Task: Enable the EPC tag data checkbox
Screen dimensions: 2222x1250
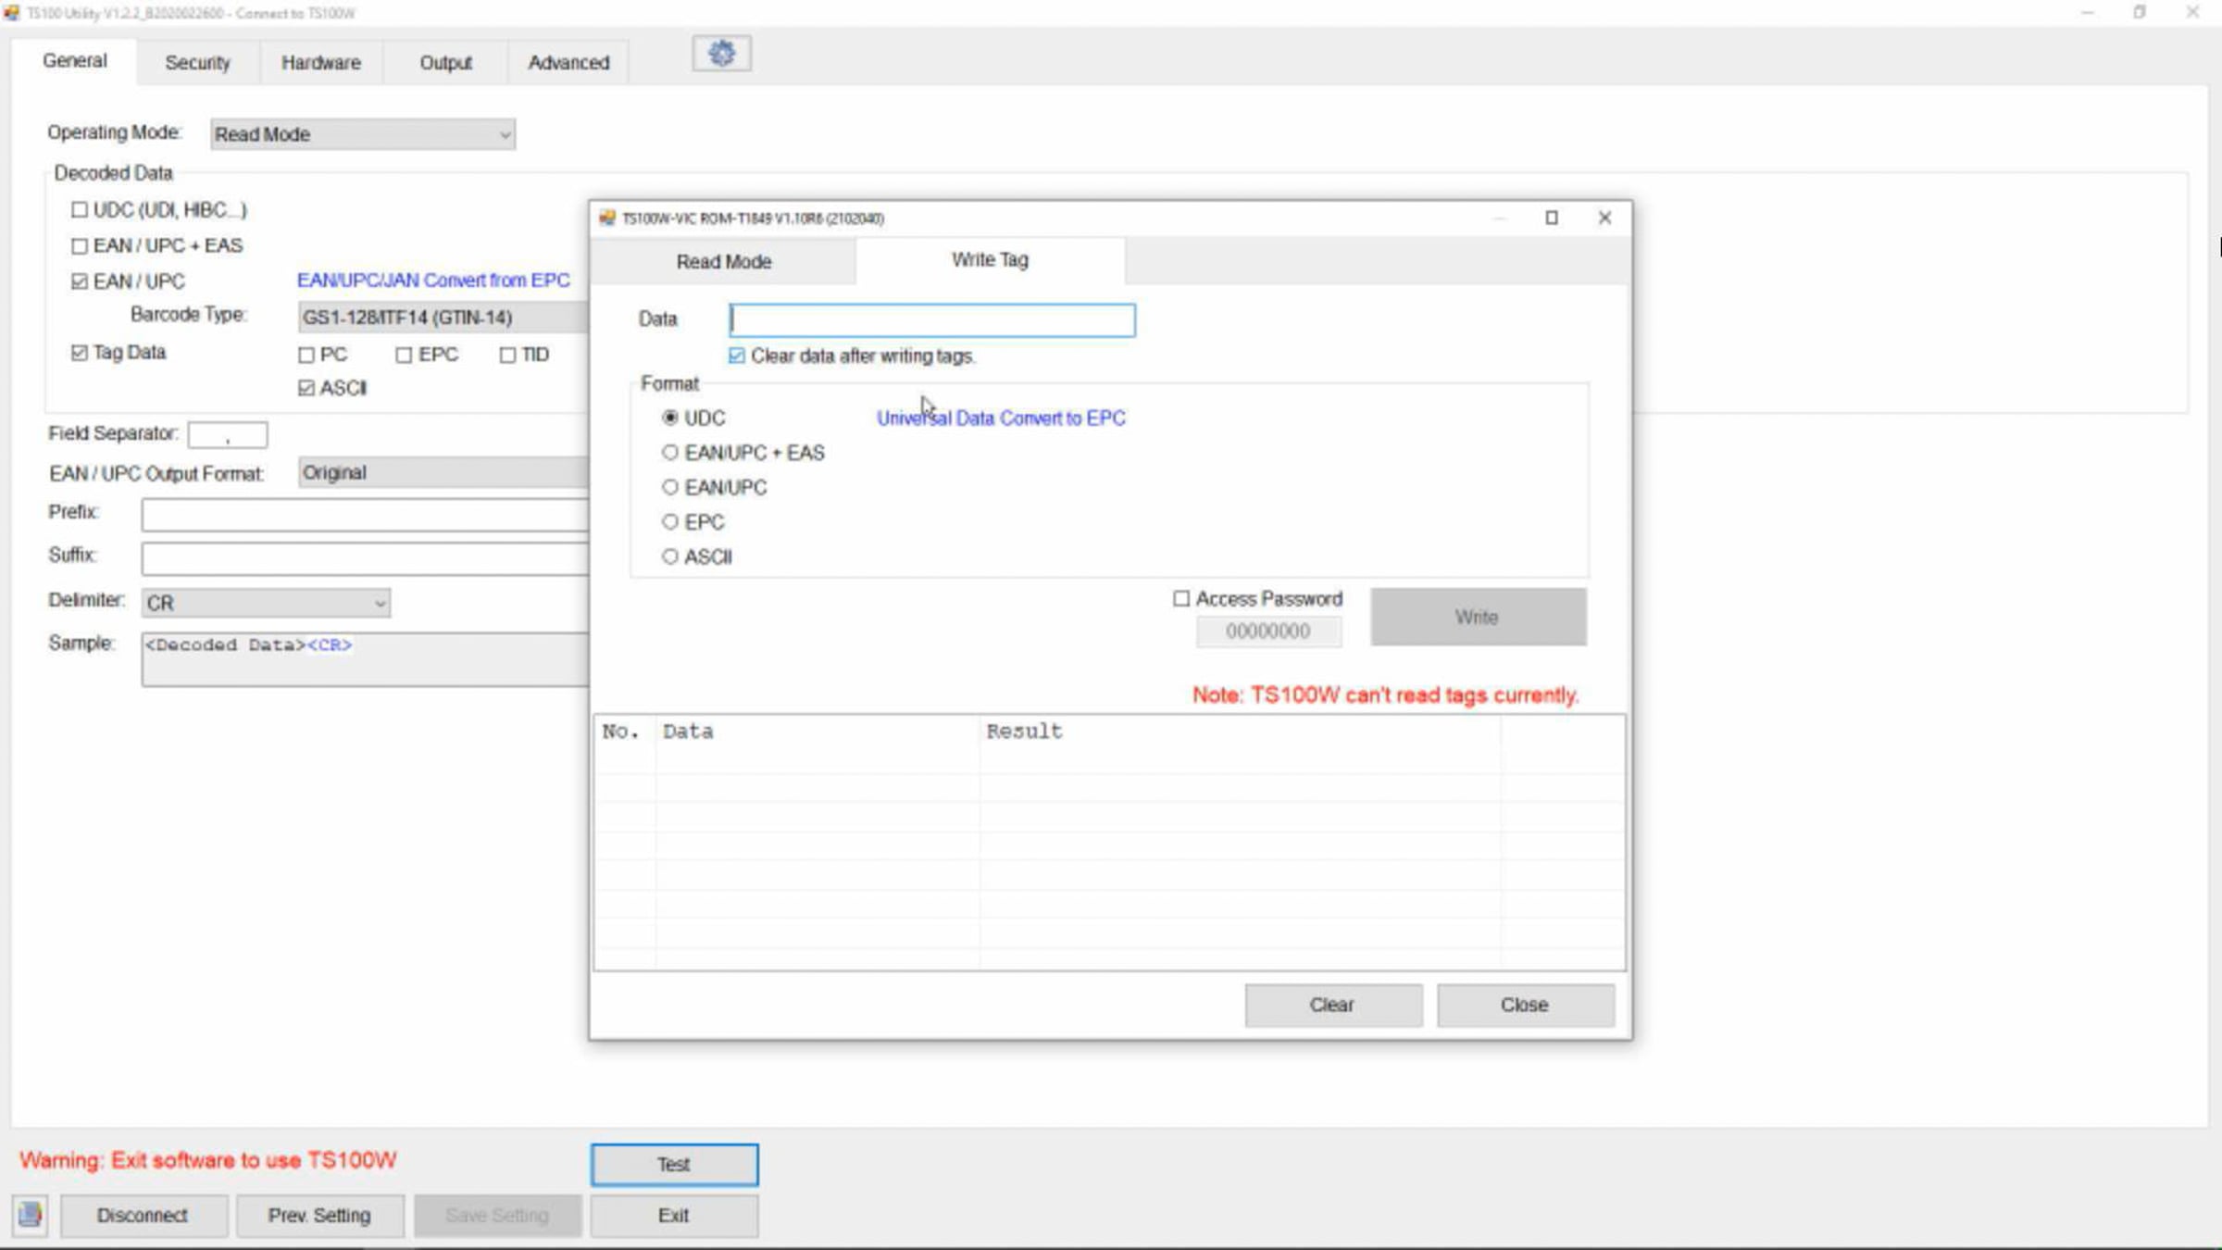Action: (x=404, y=355)
